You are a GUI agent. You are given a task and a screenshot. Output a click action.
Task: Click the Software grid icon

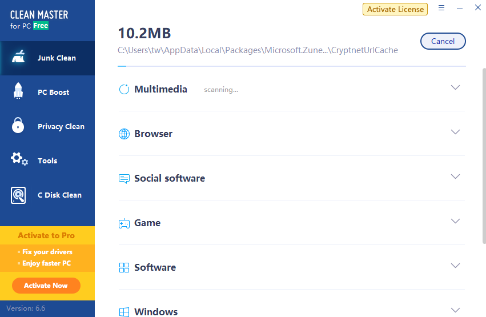point(124,267)
